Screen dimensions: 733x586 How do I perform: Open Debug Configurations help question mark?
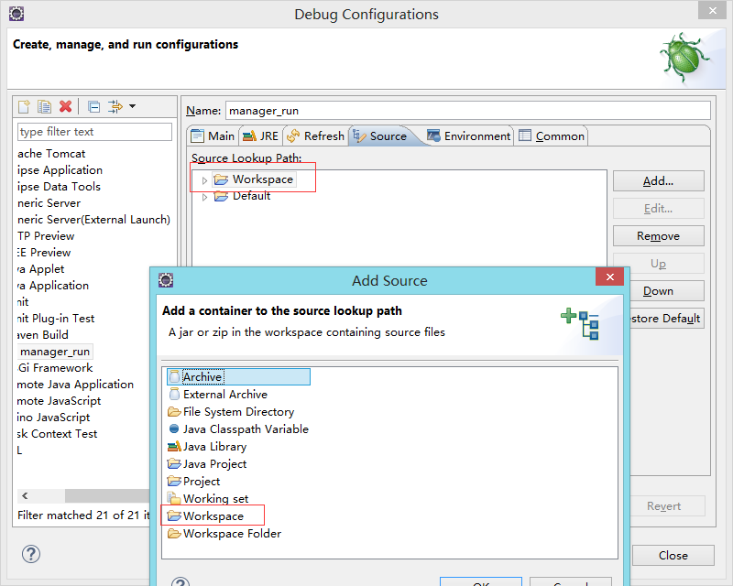(31, 554)
